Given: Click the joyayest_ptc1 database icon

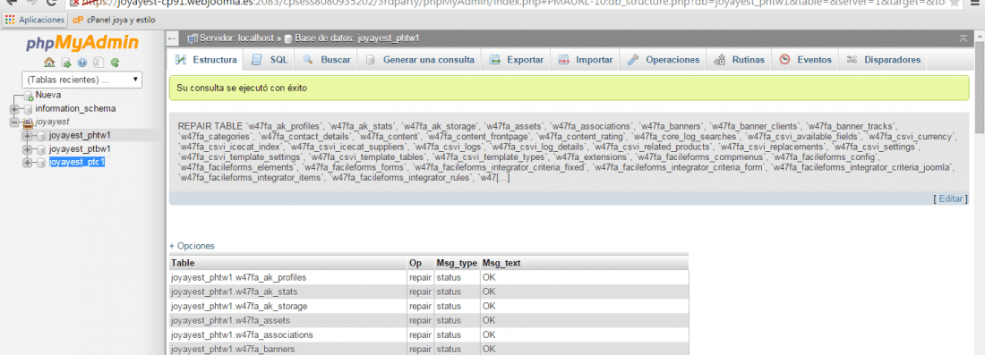Looking at the screenshot, I should coord(41,163).
